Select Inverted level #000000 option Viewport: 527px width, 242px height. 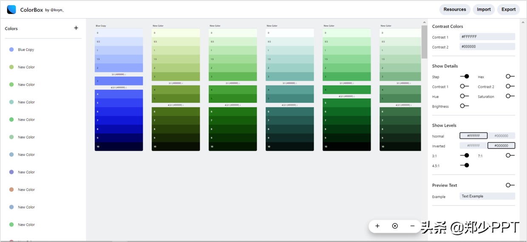pos(501,146)
